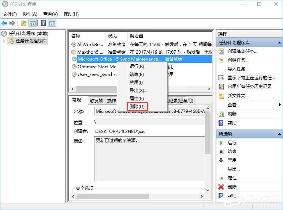Click the details pane horizontal scroll-right arrow
The width and height of the screenshot is (283, 210).
[x=202, y=196]
